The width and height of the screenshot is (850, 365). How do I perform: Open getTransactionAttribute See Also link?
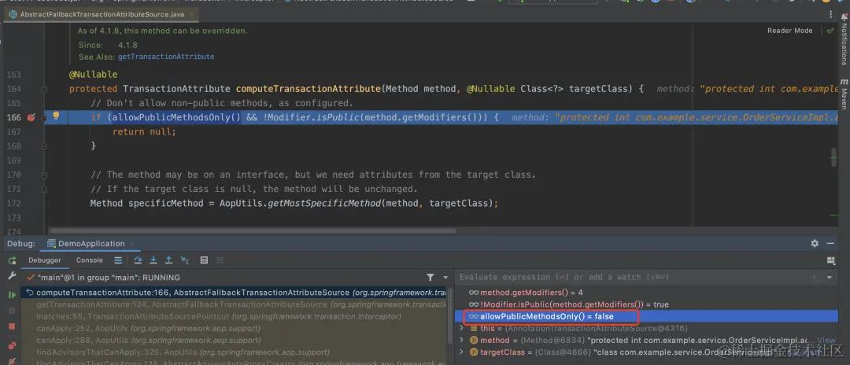166,57
